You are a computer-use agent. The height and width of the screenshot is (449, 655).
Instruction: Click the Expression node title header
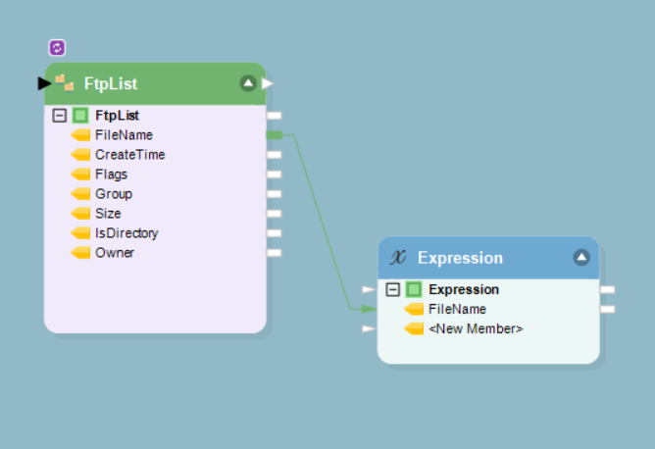460,258
